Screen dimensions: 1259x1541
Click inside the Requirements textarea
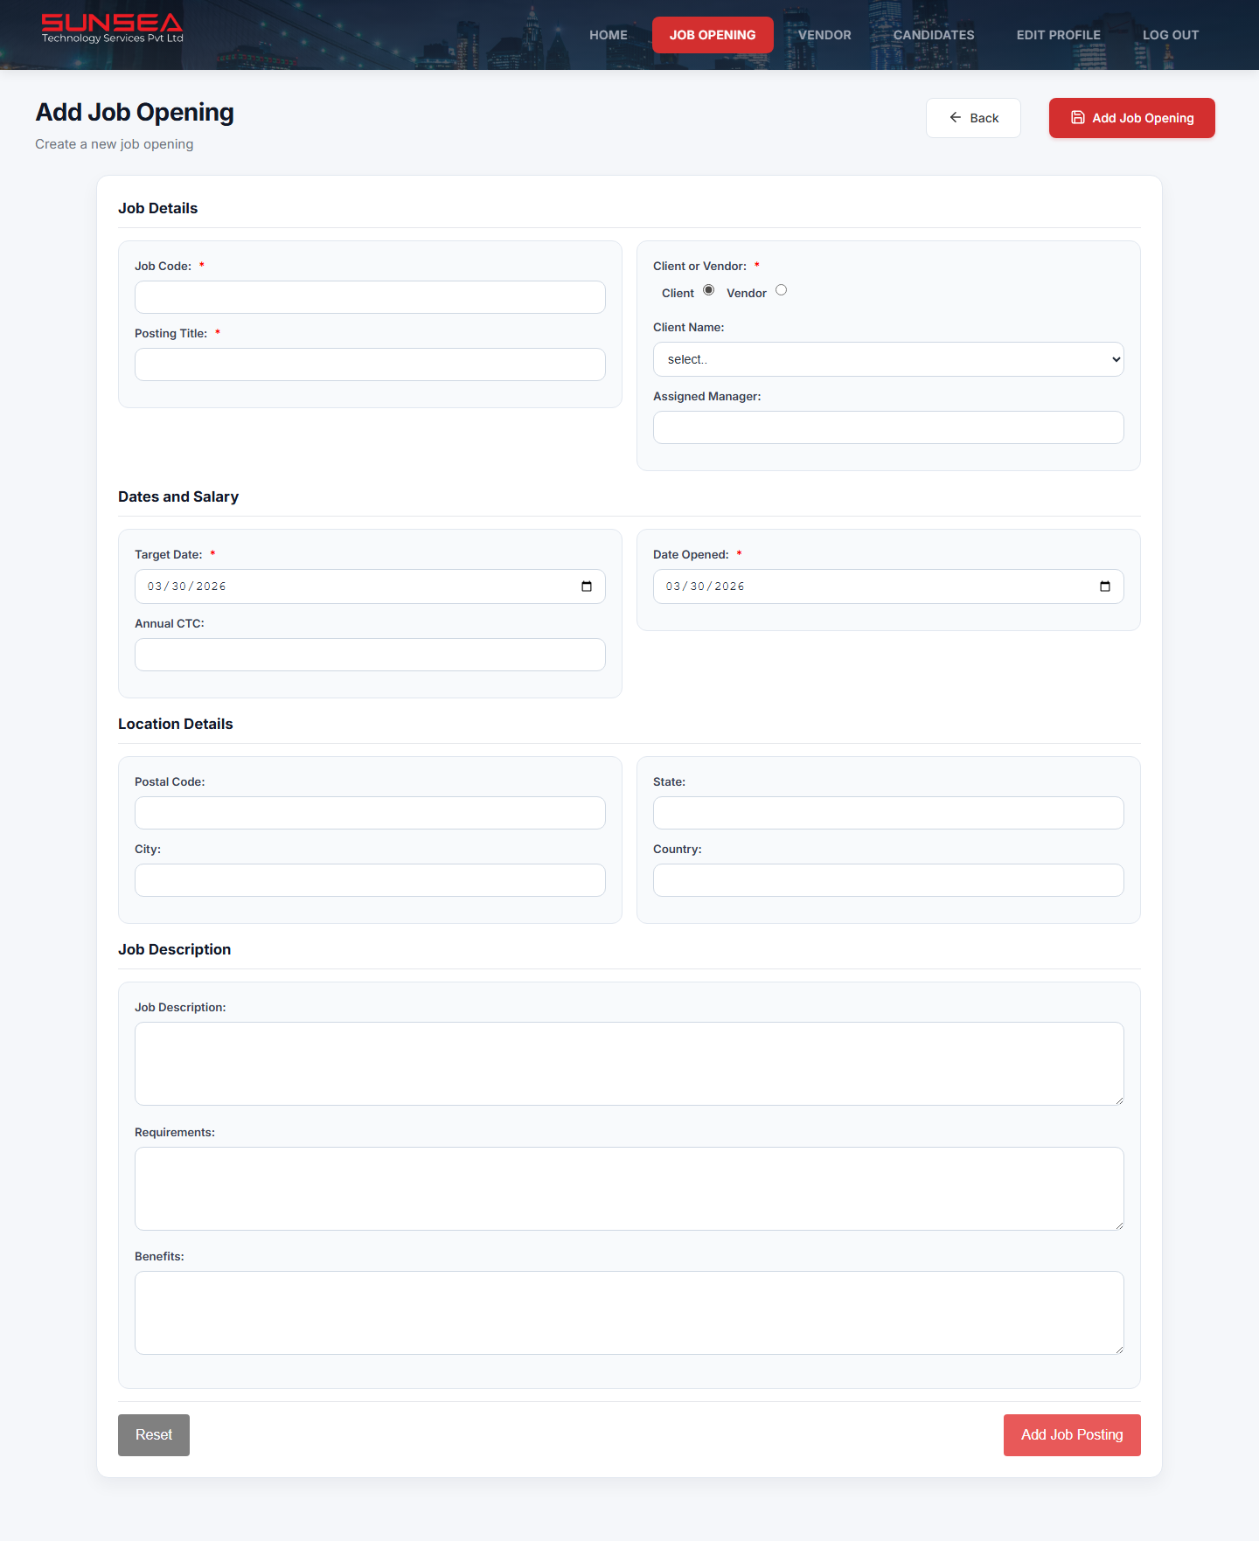pyautogui.click(x=629, y=1189)
